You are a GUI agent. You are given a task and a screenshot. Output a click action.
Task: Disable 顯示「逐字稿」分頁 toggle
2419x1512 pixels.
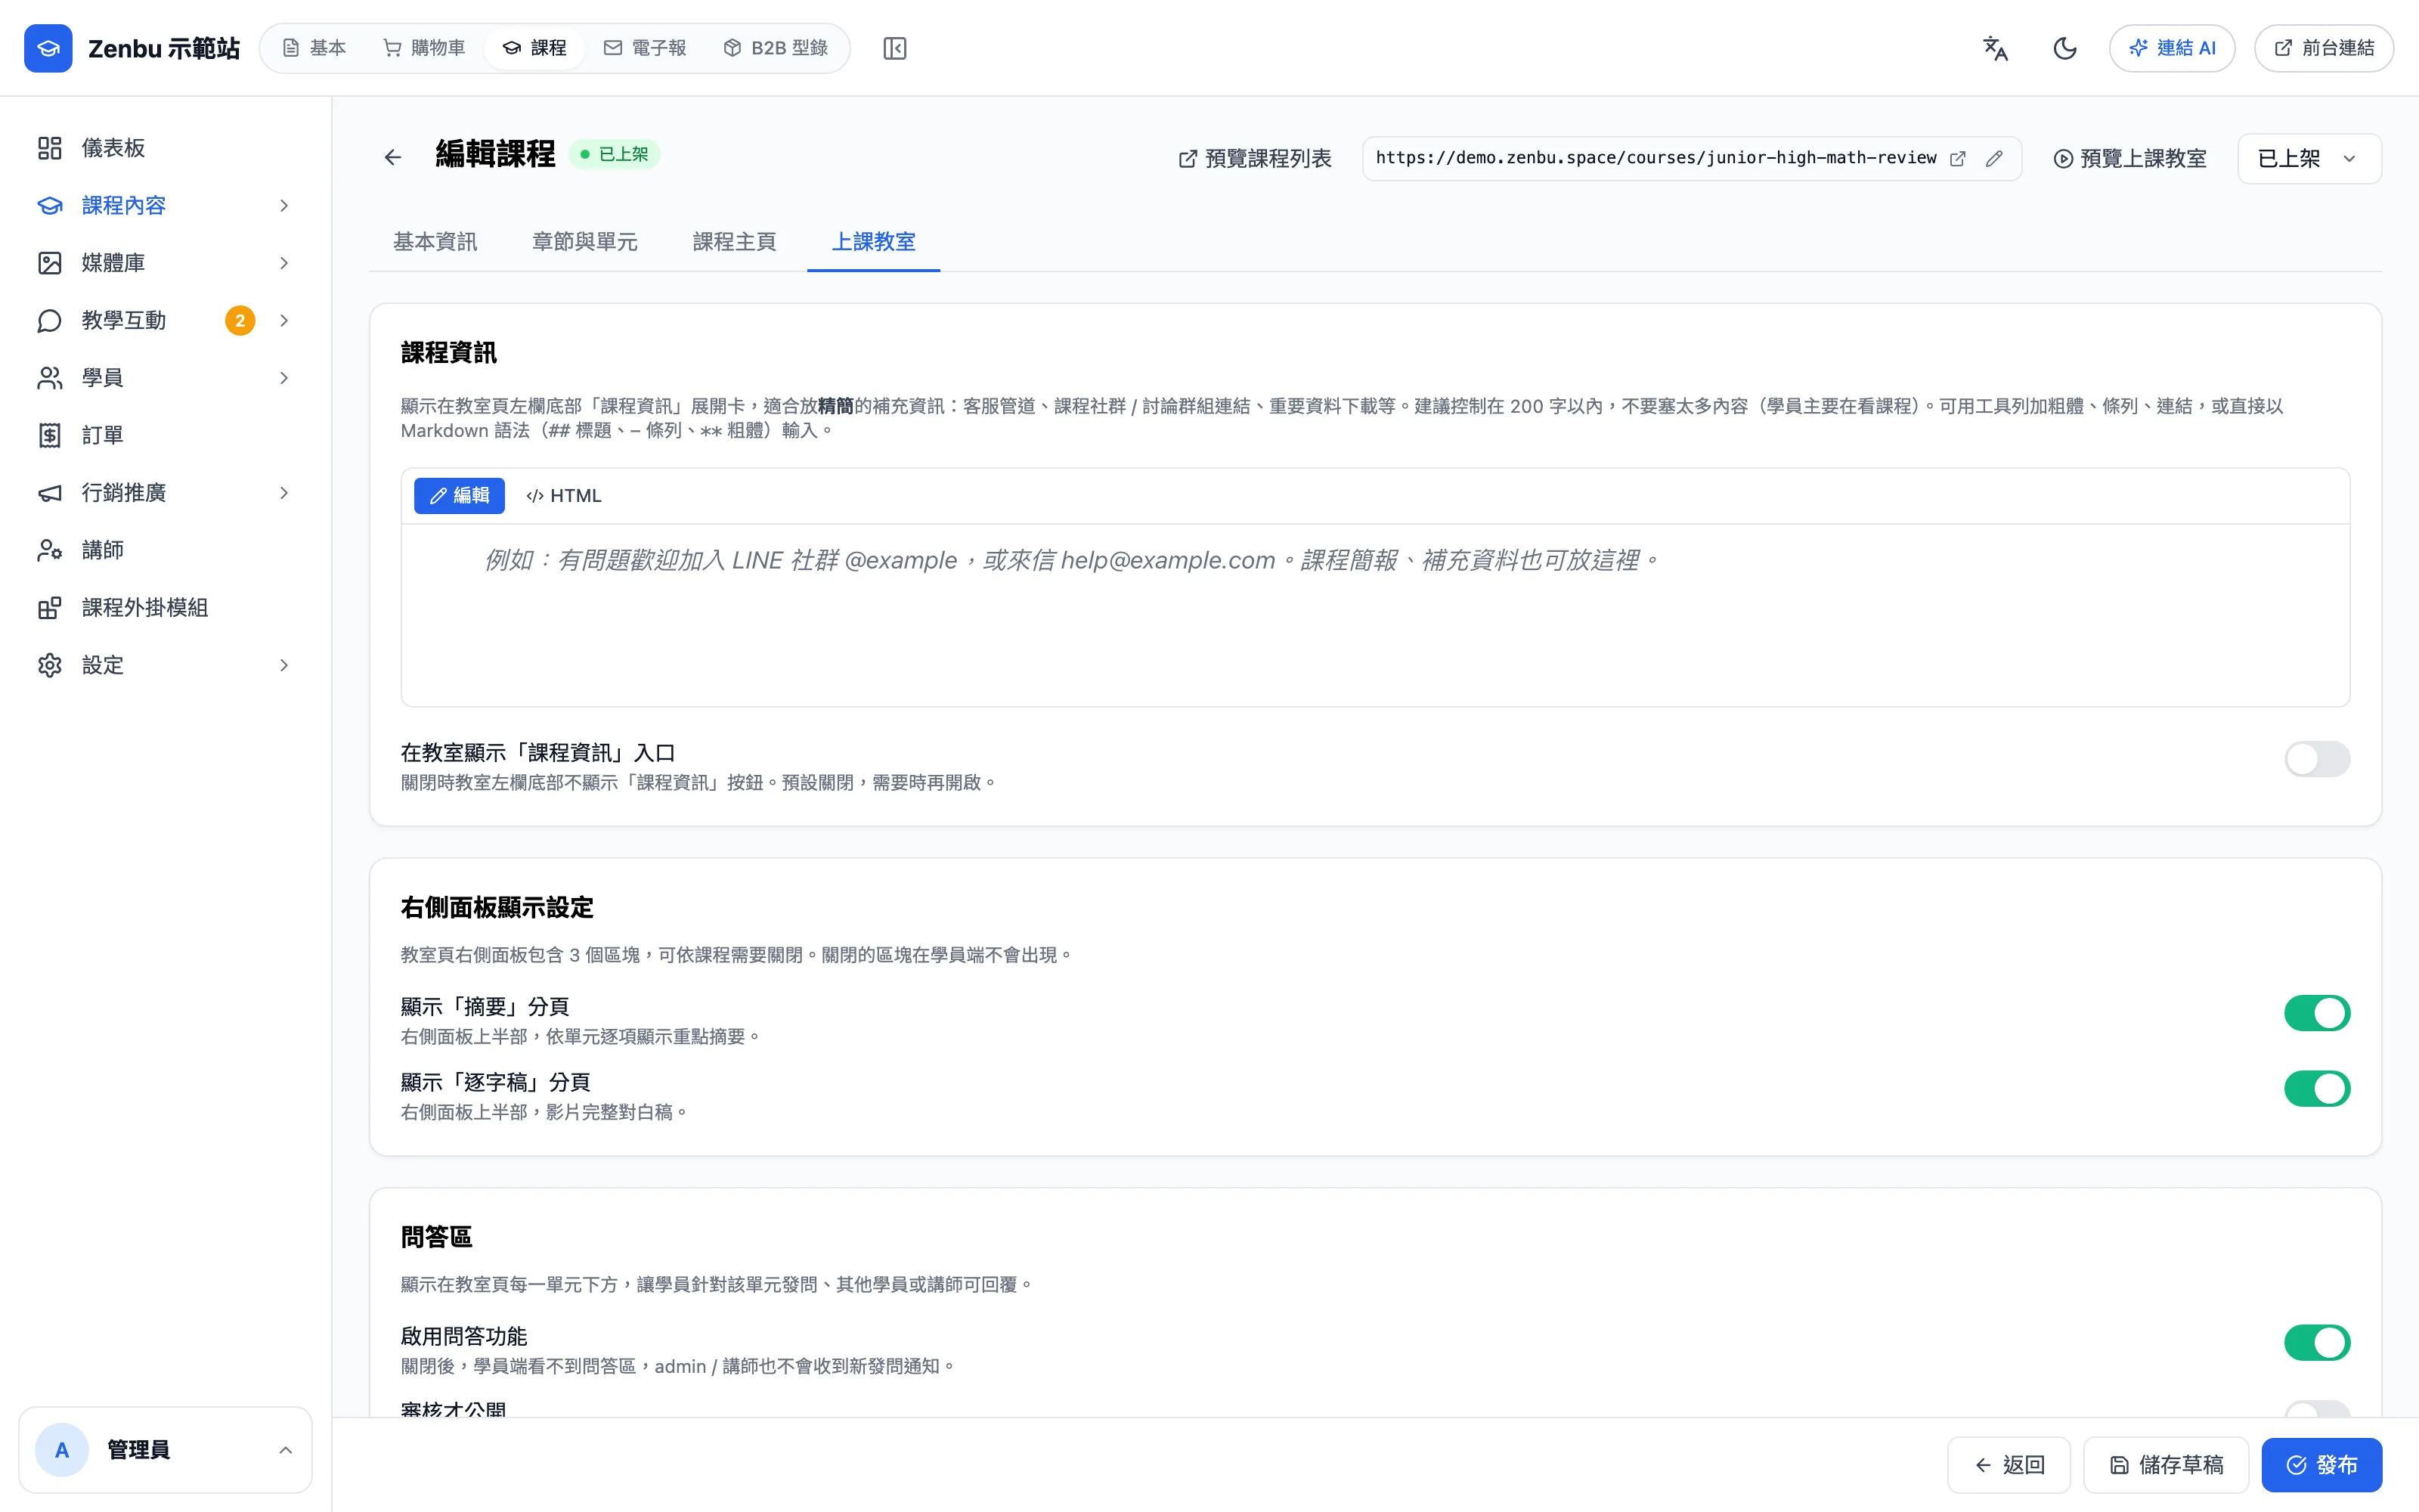[2316, 1088]
